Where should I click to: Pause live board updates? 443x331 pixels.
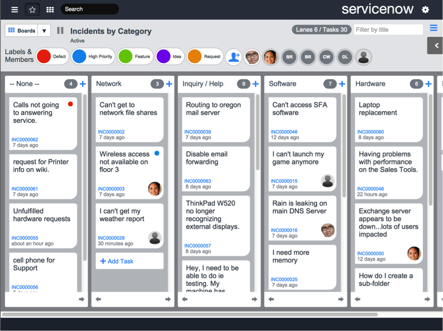pyautogui.click(x=60, y=30)
